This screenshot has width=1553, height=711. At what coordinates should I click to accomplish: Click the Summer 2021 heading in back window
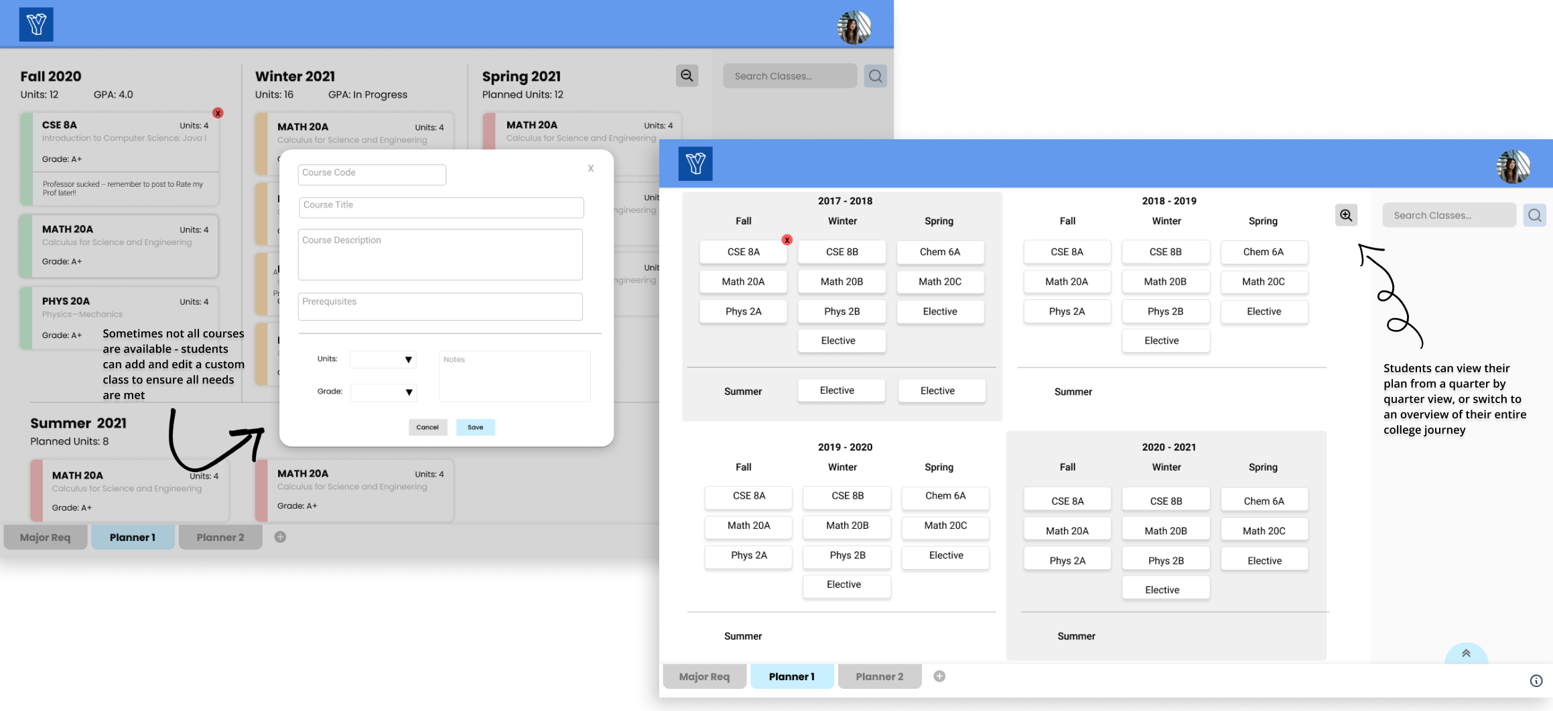[x=78, y=423]
